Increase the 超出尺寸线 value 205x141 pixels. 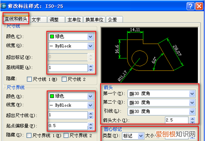pyautogui.click(x=91, y=113)
